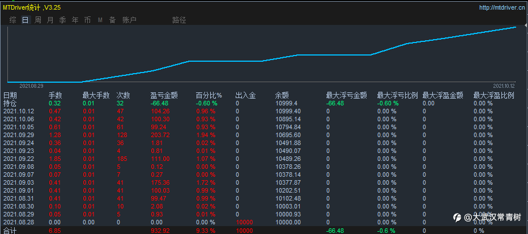Click the 合计 total row label
Image resolution: width=528 pixels, height=234 pixels.
tap(10, 231)
